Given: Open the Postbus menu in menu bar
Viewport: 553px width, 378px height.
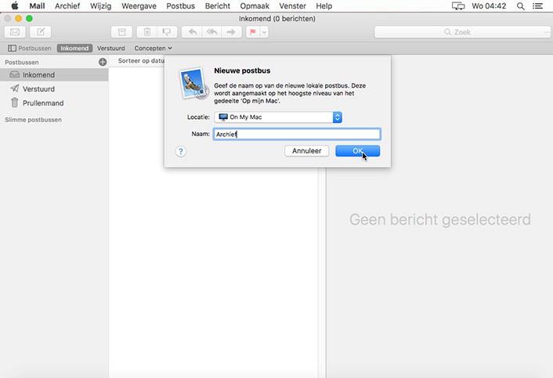Looking at the screenshot, I should (x=180, y=6).
